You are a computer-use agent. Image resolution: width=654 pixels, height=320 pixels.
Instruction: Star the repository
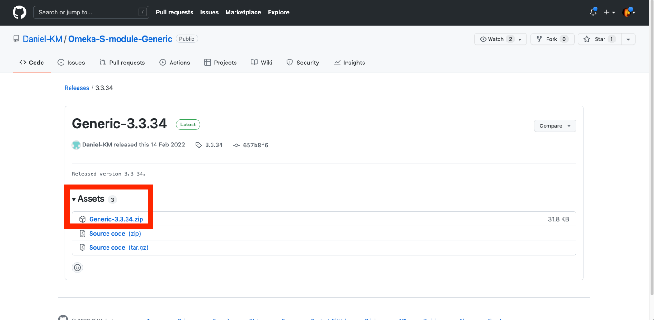point(599,39)
